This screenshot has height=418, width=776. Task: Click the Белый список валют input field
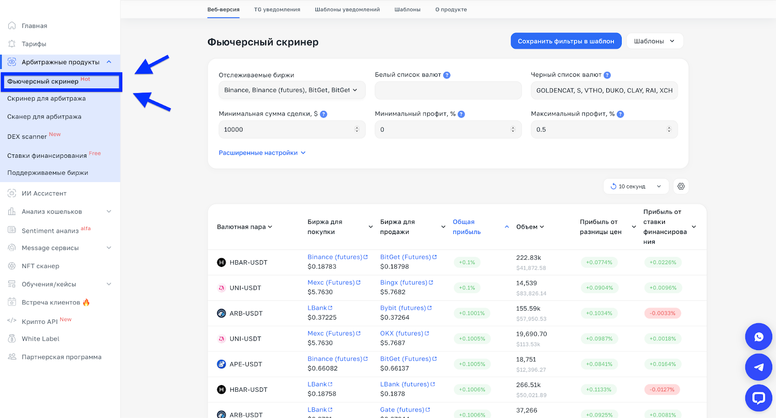[x=448, y=90]
